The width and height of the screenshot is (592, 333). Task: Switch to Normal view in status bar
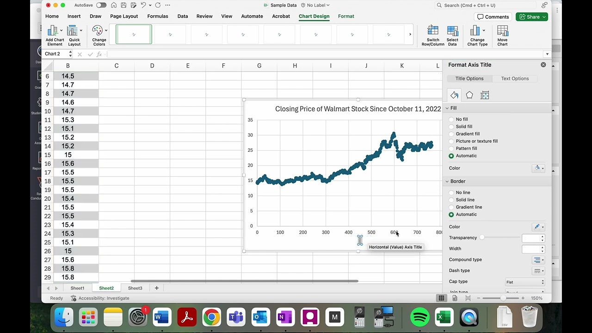pyautogui.click(x=442, y=298)
